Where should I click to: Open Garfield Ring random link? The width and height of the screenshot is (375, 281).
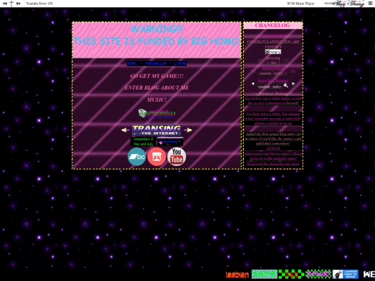pos(265,73)
